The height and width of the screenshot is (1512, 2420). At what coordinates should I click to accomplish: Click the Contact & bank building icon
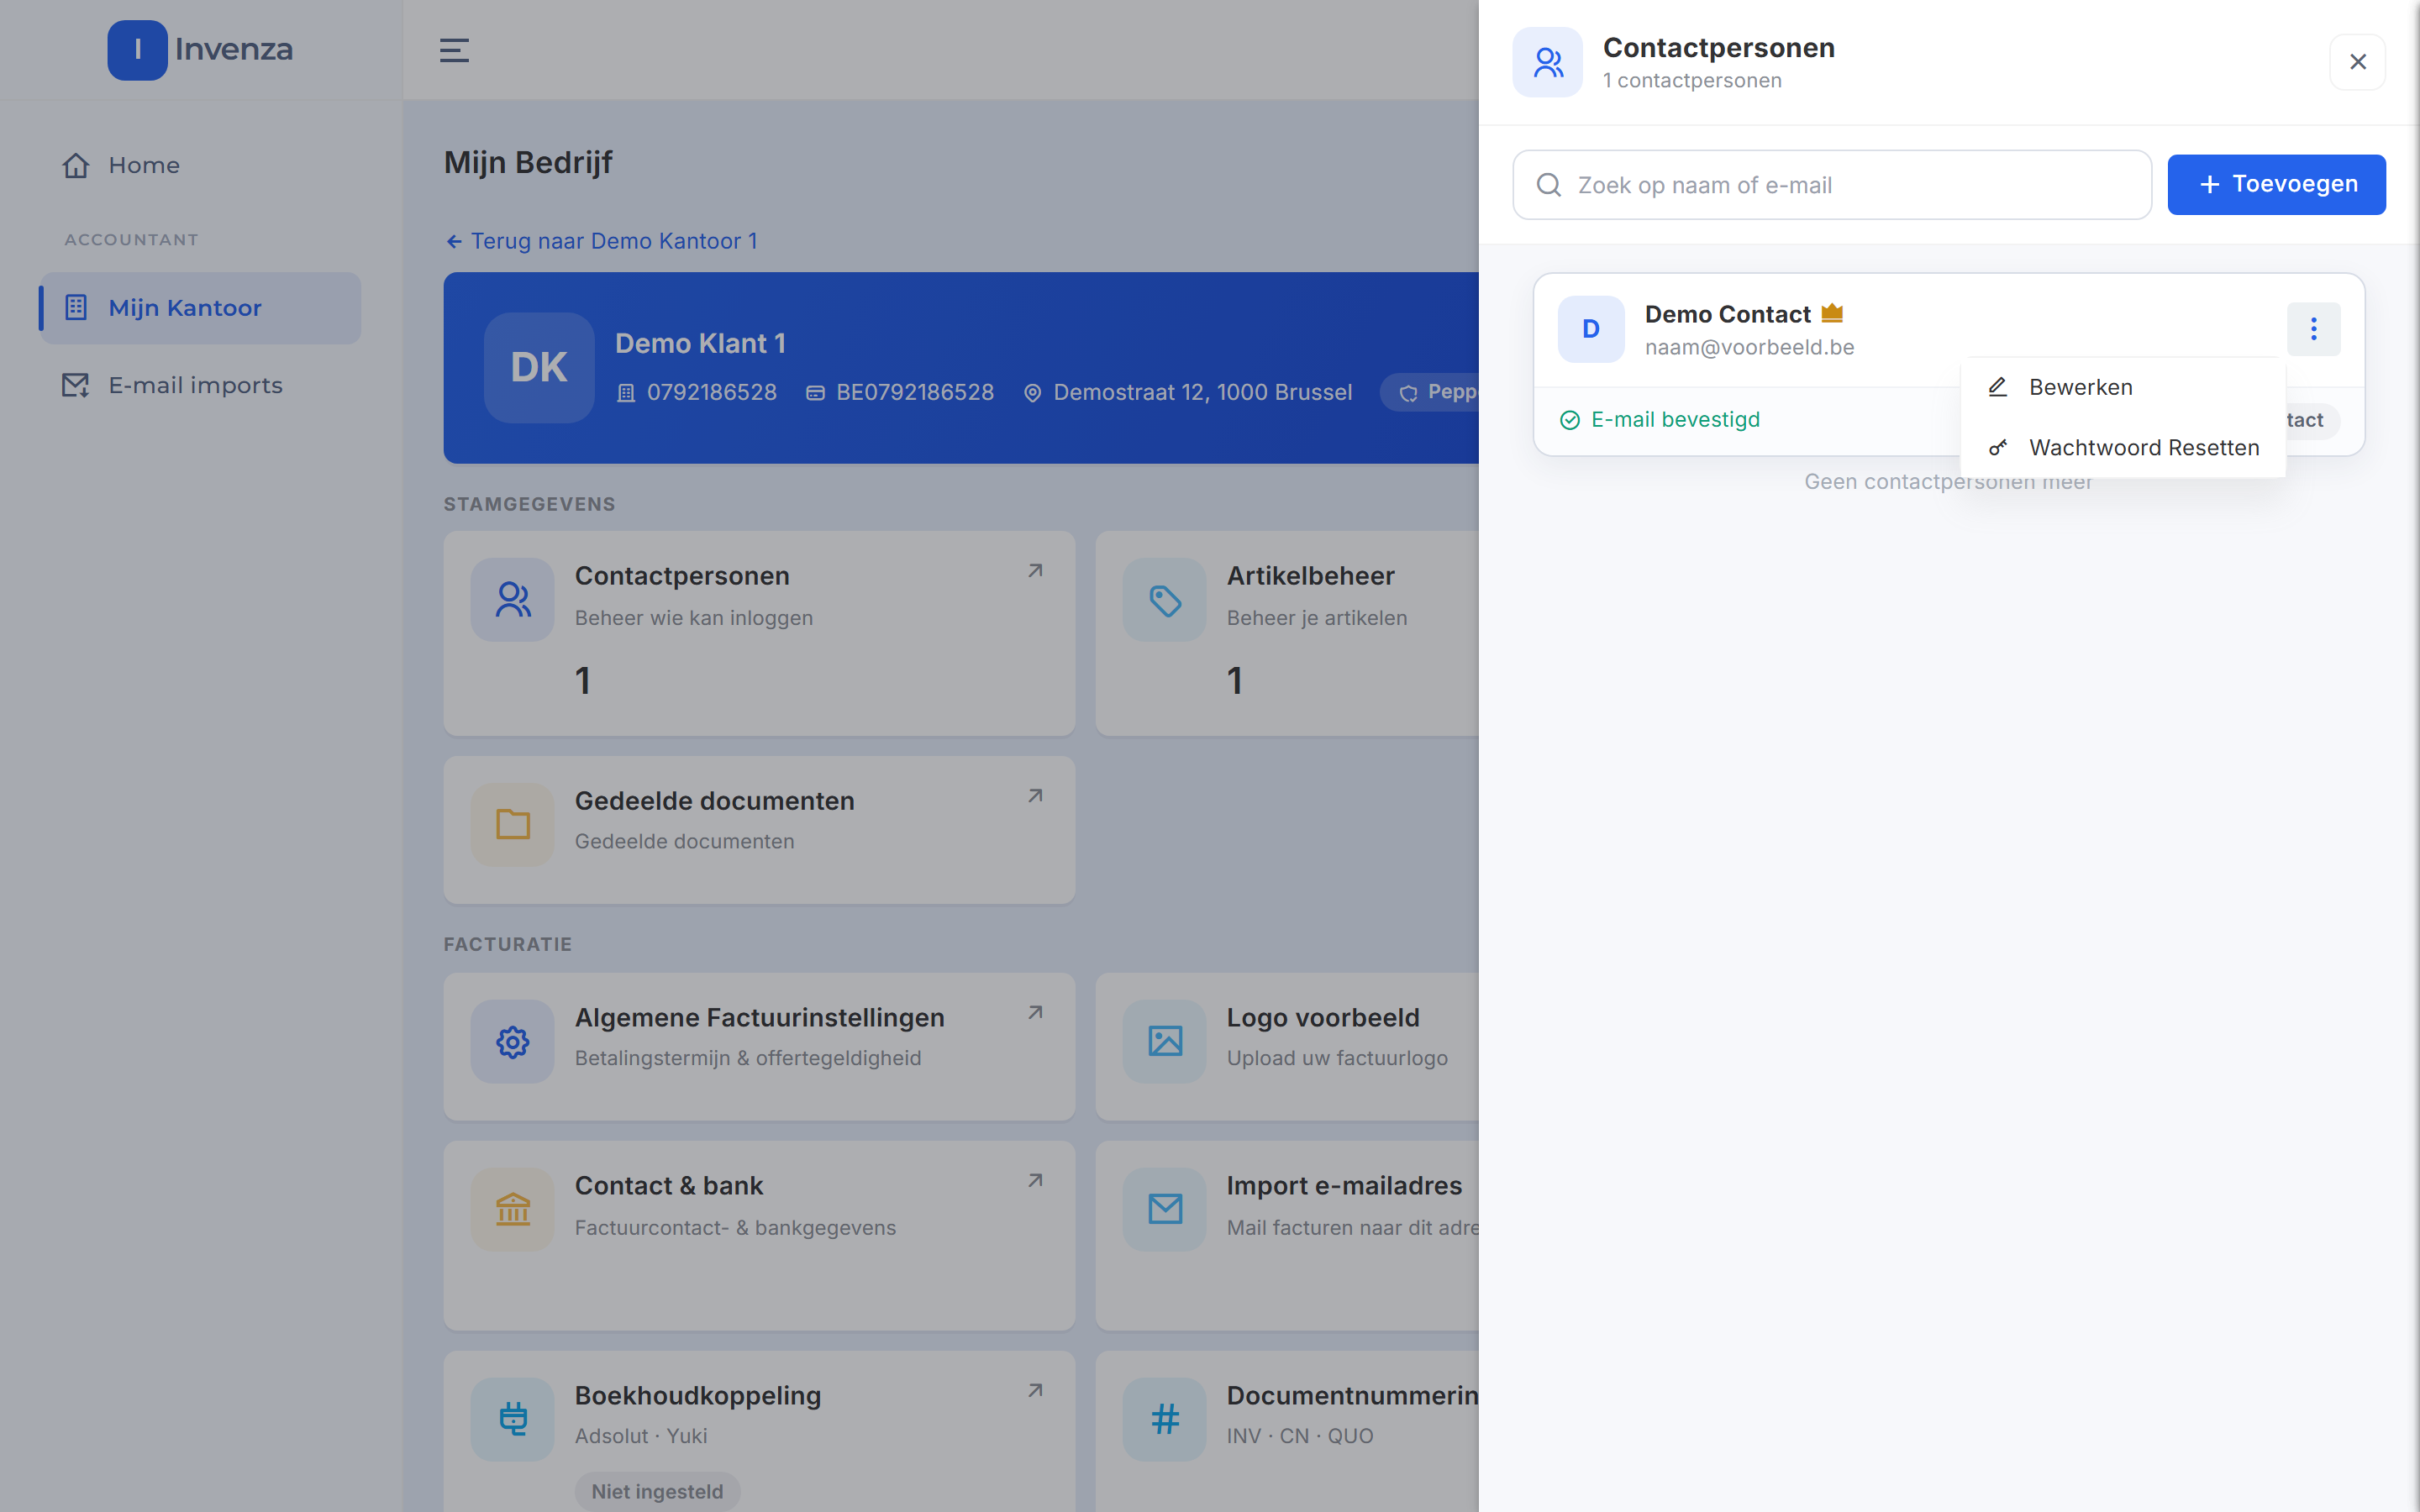(x=513, y=1209)
